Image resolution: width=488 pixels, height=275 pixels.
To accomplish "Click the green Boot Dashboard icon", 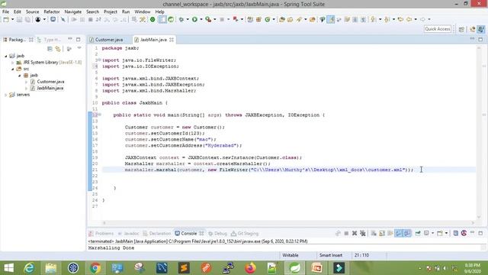I will (x=152, y=19).
